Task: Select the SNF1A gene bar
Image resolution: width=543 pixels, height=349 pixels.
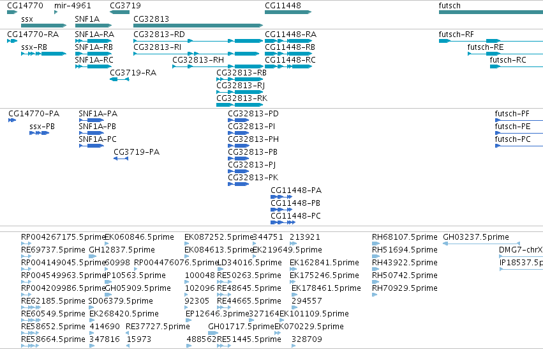Action: pyautogui.click(x=93, y=26)
